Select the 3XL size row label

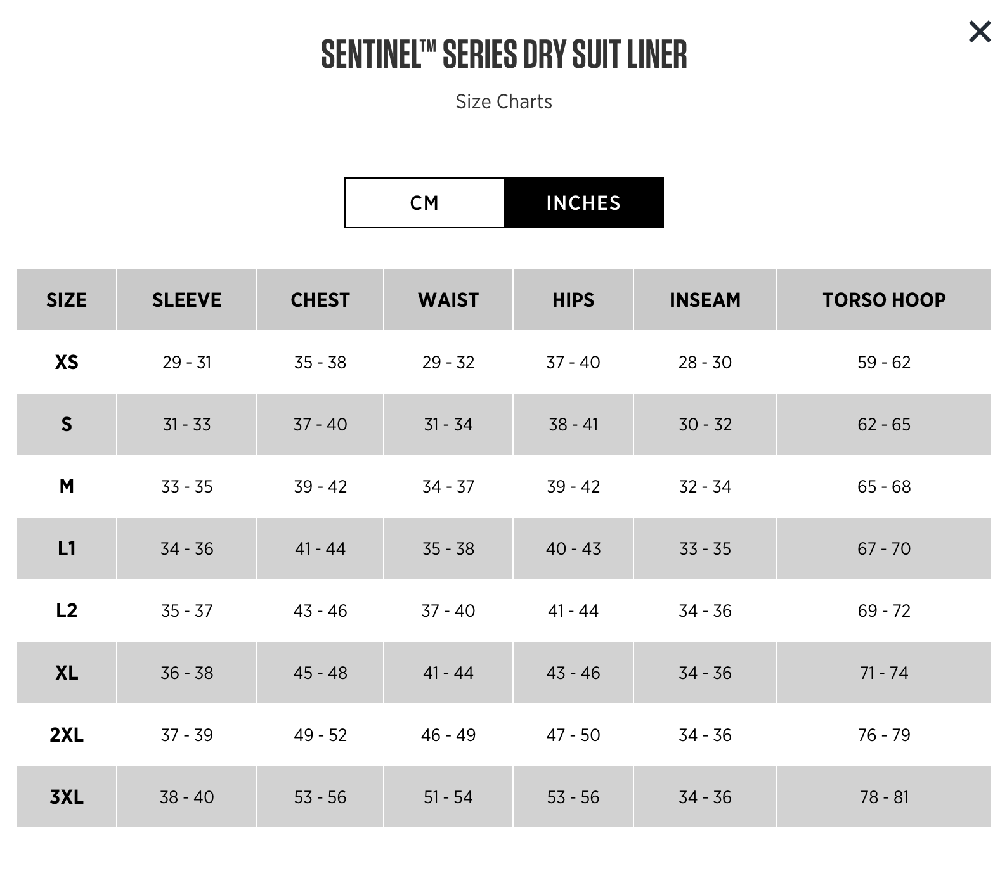67,797
